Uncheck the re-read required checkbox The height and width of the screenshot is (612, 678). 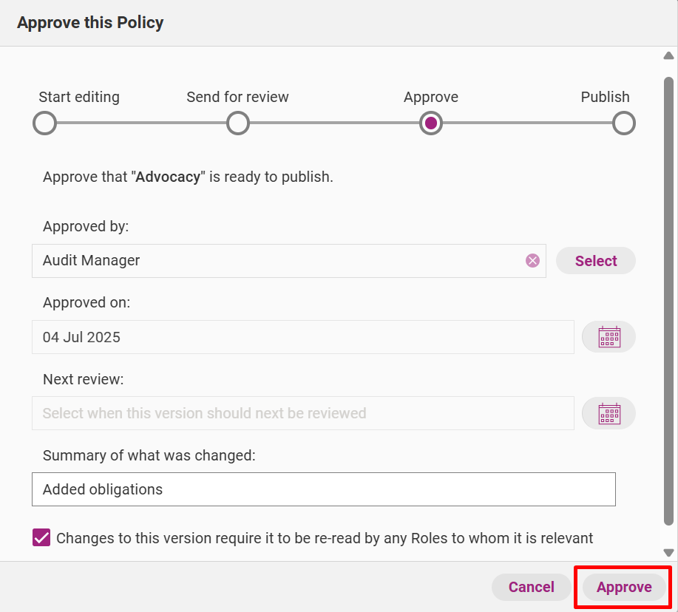(41, 537)
